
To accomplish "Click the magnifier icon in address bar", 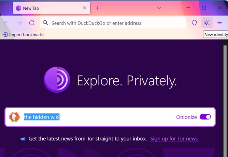I will click(45, 23).
